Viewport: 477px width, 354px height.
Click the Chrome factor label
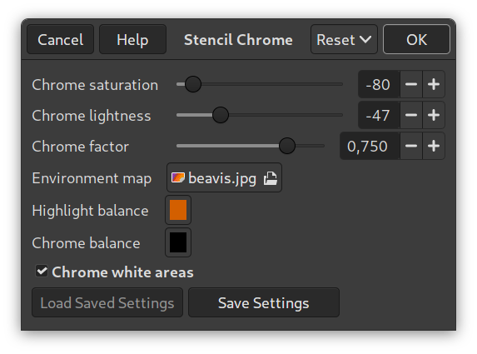coord(80,147)
